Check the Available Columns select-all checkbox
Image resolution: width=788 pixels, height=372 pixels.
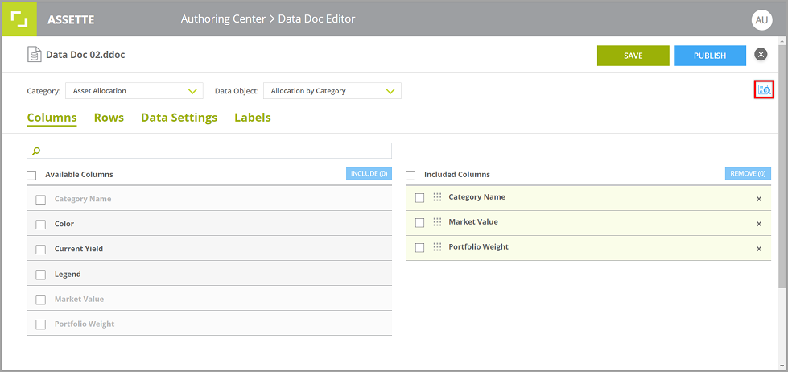(x=31, y=175)
